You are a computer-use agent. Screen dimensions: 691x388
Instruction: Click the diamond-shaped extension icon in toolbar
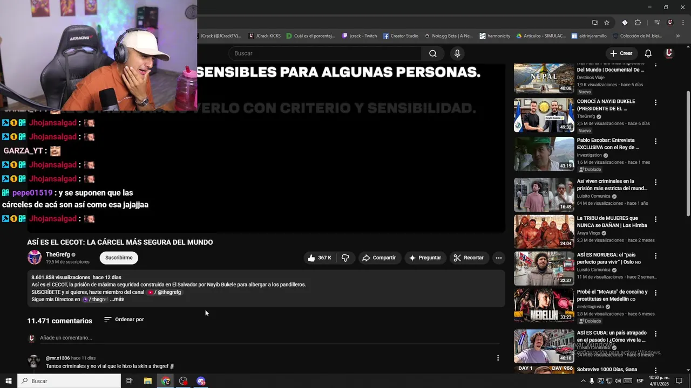pyautogui.click(x=625, y=23)
